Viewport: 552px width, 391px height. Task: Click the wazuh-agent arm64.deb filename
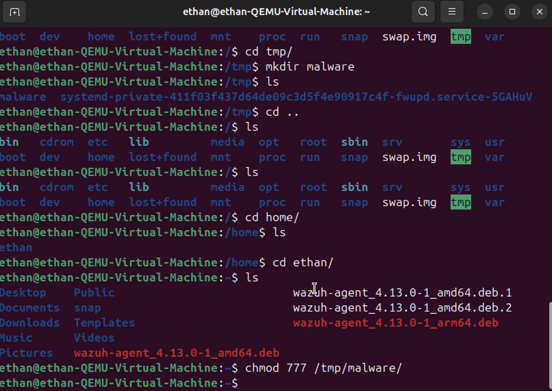click(396, 323)
